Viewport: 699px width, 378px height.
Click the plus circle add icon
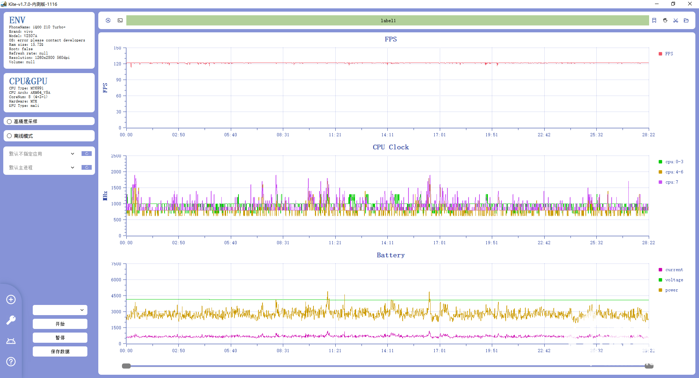[11, 299]
